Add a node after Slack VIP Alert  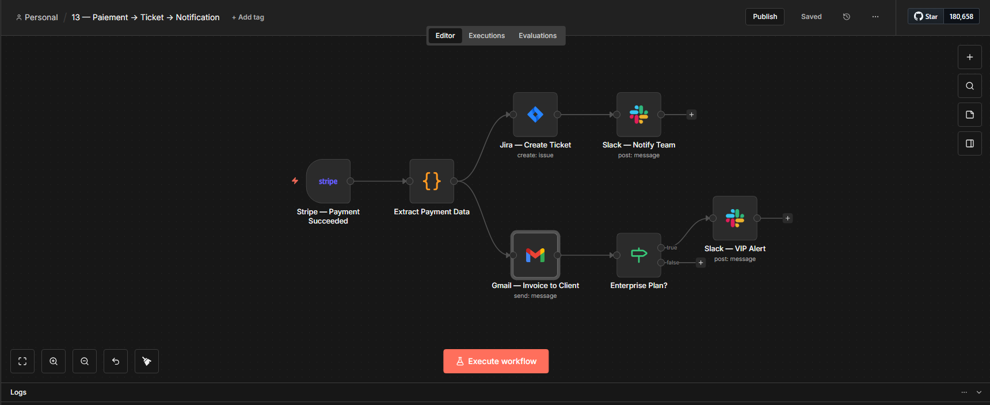coord(788,218)
